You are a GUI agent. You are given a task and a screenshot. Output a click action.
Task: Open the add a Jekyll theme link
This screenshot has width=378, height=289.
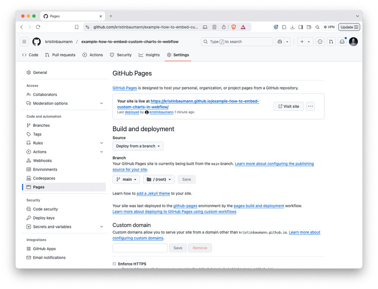pyautogui.click(x=153, y=193)
